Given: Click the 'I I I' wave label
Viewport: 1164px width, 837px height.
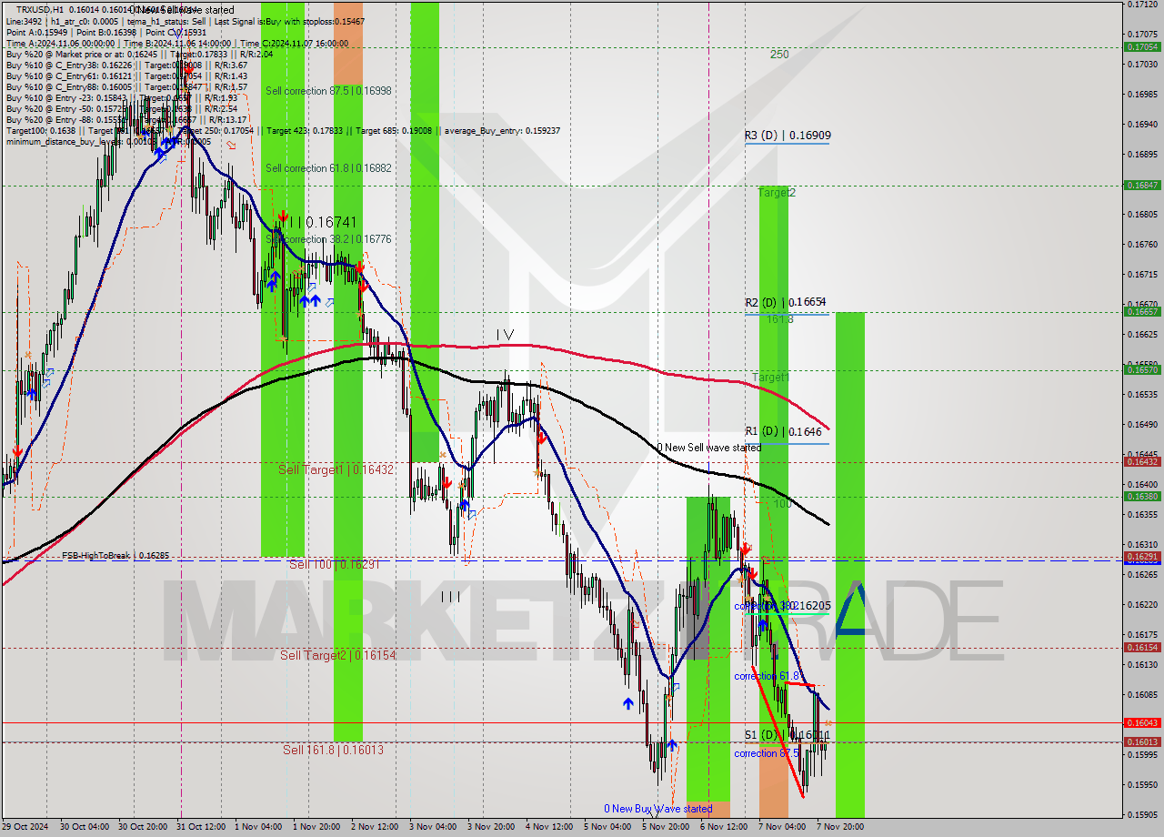Looking at the screenshot, I should pyautogui.click(x=451, y=597).
